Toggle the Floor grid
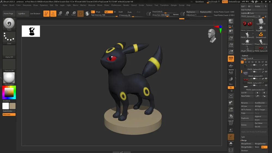This screenshot has width=272, height=153. 231,66
